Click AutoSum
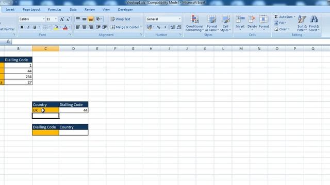330x185 pixels. pos(284,17)
